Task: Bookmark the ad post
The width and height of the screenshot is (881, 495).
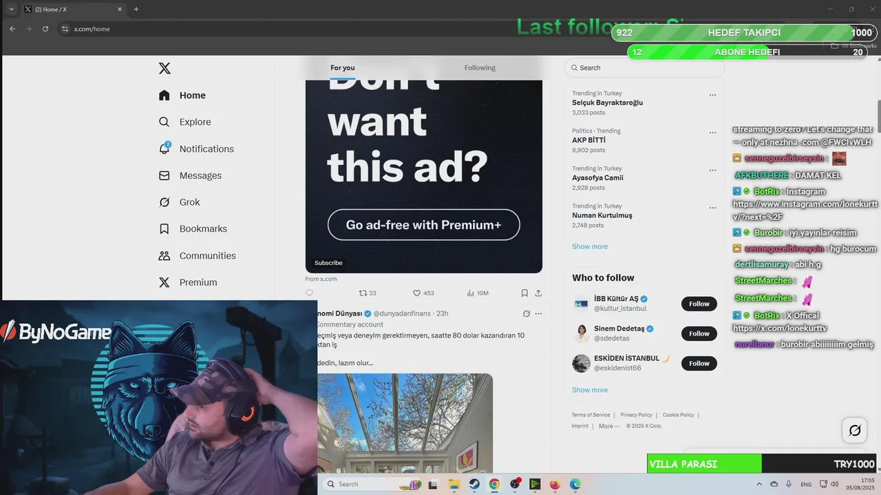Action: point(524,293)
